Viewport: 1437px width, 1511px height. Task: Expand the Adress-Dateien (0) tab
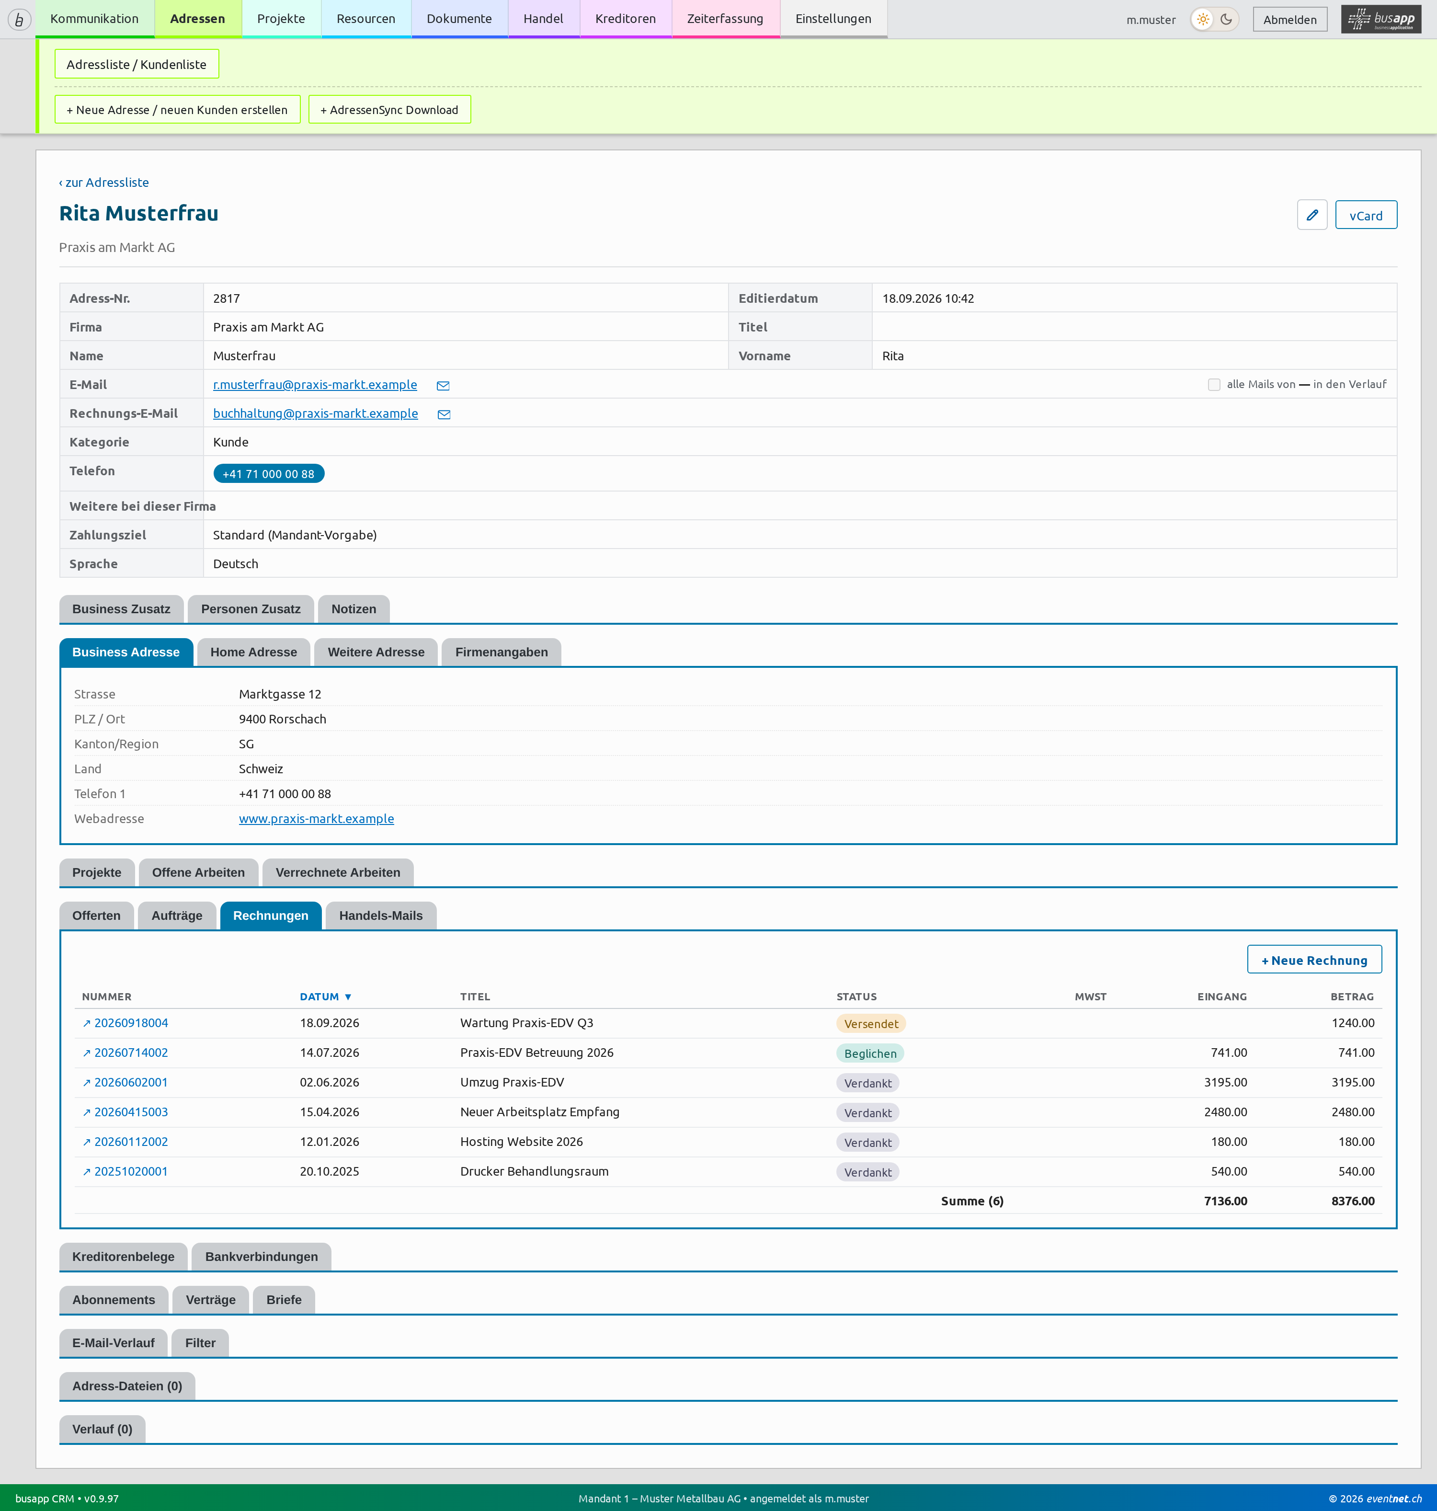point(127,1386)
